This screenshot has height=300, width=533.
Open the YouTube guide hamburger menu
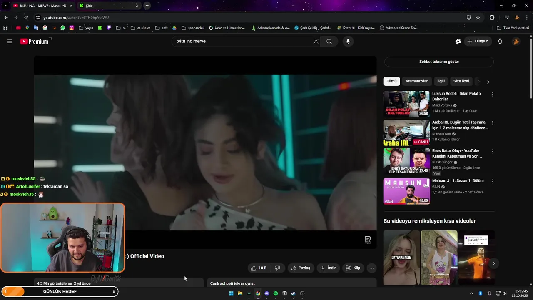[x=10, y=41]
